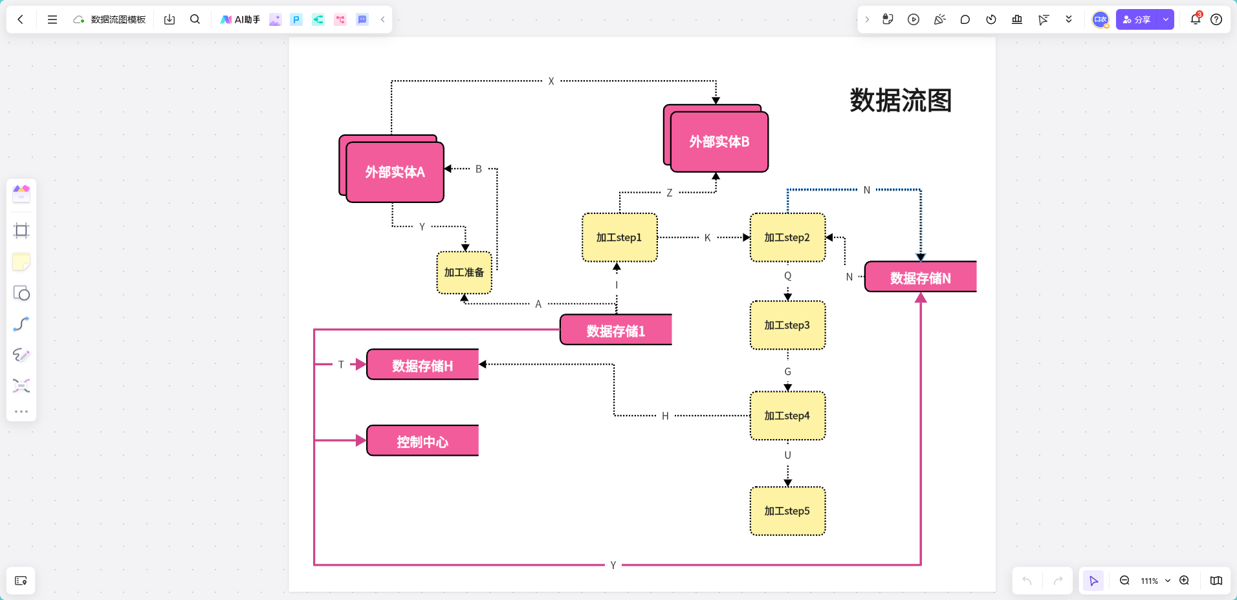Zoom in with plus magnifier
Image resolution: width=1237 pixels, height=600 pixels.
1184,581
